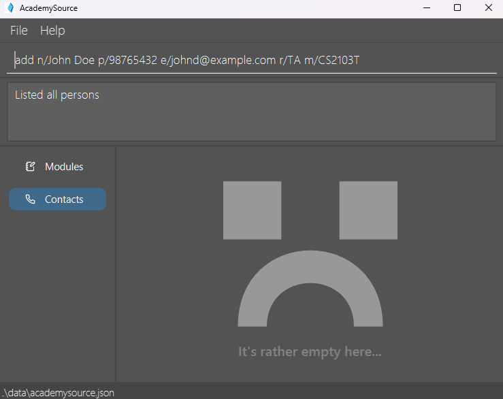503x399 pixels.
Task: Select the Contacts tab label
Action: 64,199
